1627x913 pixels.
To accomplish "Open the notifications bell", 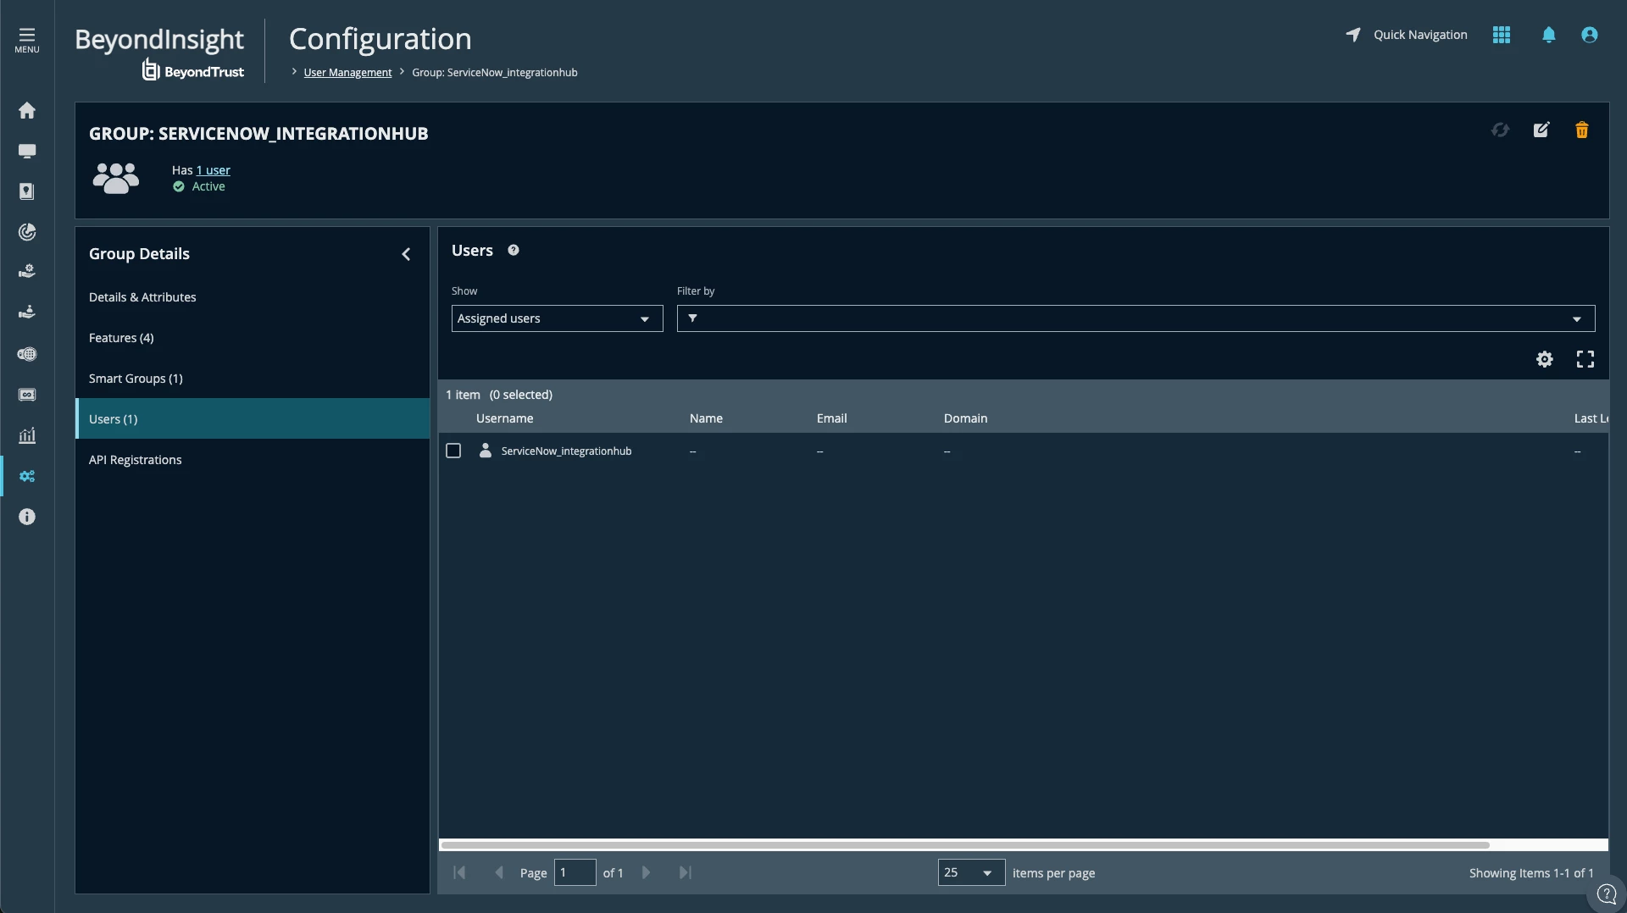I will tap(1549, 35).
